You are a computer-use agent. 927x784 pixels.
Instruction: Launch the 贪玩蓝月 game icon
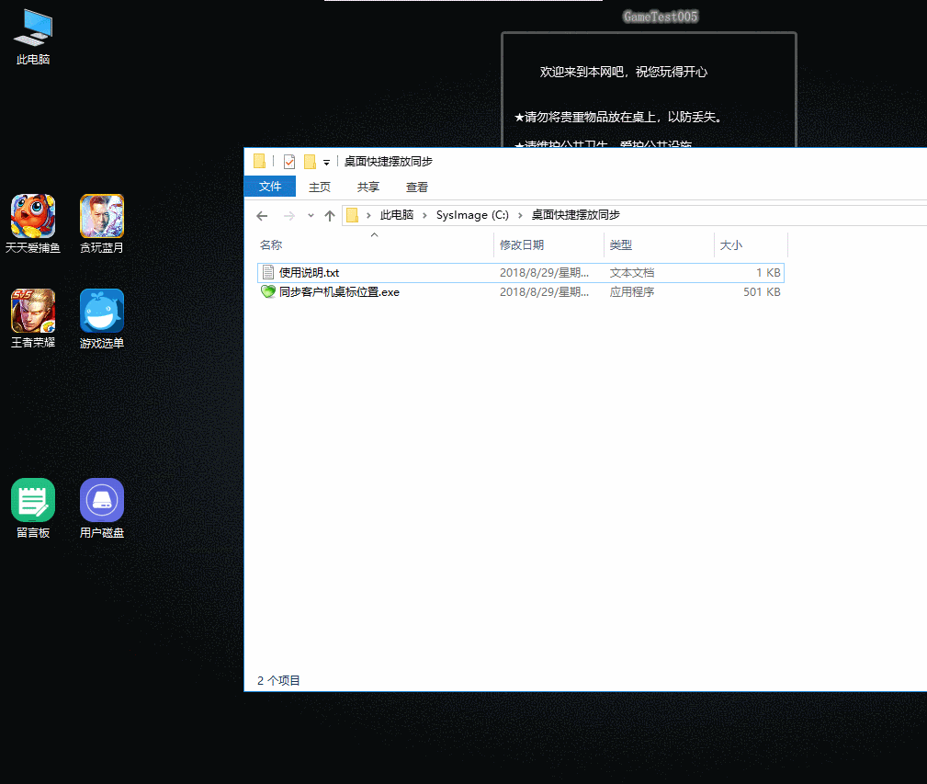click(x=102, y=224)
